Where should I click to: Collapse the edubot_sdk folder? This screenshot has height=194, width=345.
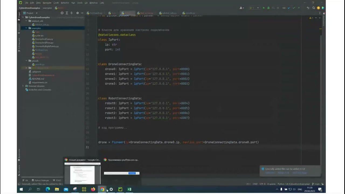(26, 21)
